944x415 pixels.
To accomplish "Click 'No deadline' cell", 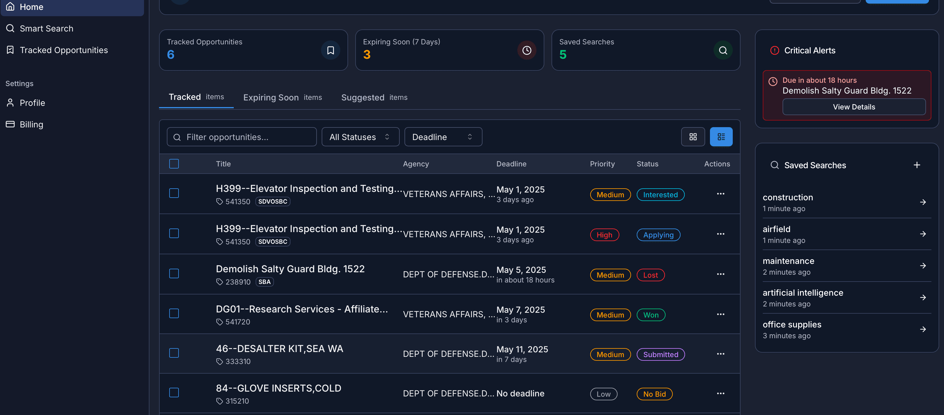I will (520, 394).
